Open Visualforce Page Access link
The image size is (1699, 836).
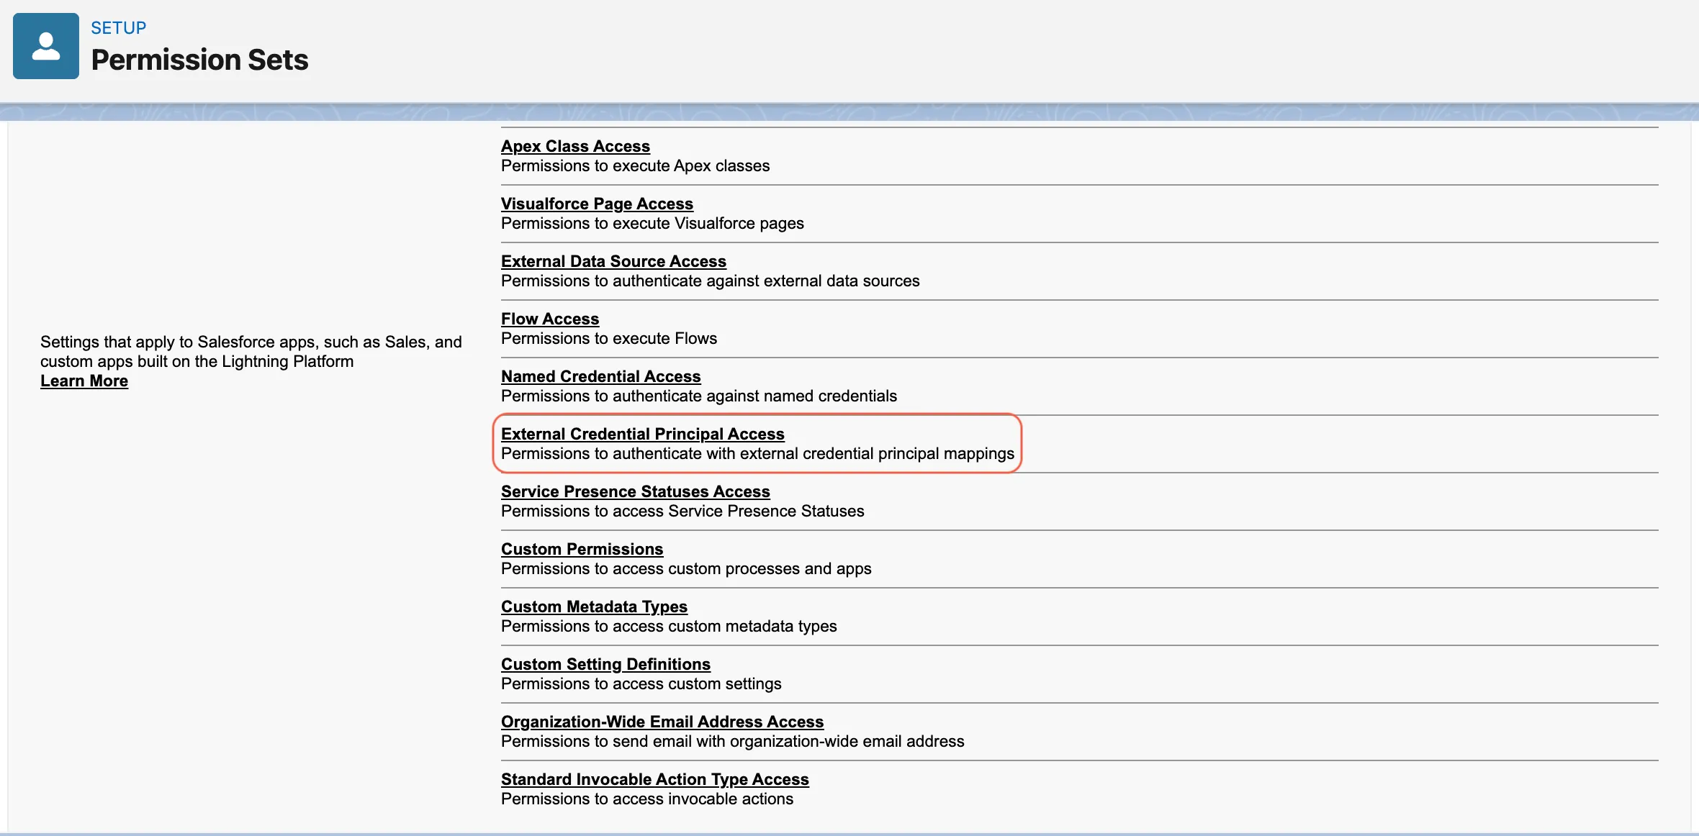click(x=597, y=204)
